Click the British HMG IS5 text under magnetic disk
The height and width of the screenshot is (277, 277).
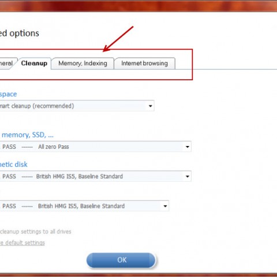tap(55, 177)
